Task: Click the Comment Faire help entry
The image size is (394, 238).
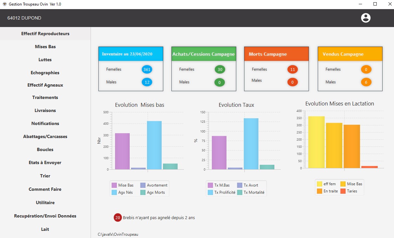Action: 45,189
